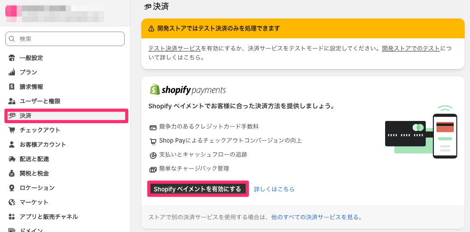Click the Markets globe icon
Image resolution: width=470 pixels, height=232 pixels.
[x=12, y=202]
